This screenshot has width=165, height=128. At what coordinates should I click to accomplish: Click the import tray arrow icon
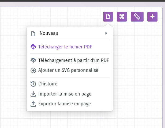(x=33, y=94)
